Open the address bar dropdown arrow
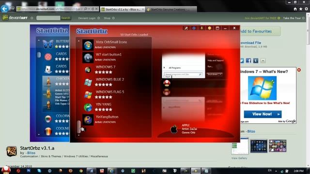Screen dimensions: 310x174 89,9
